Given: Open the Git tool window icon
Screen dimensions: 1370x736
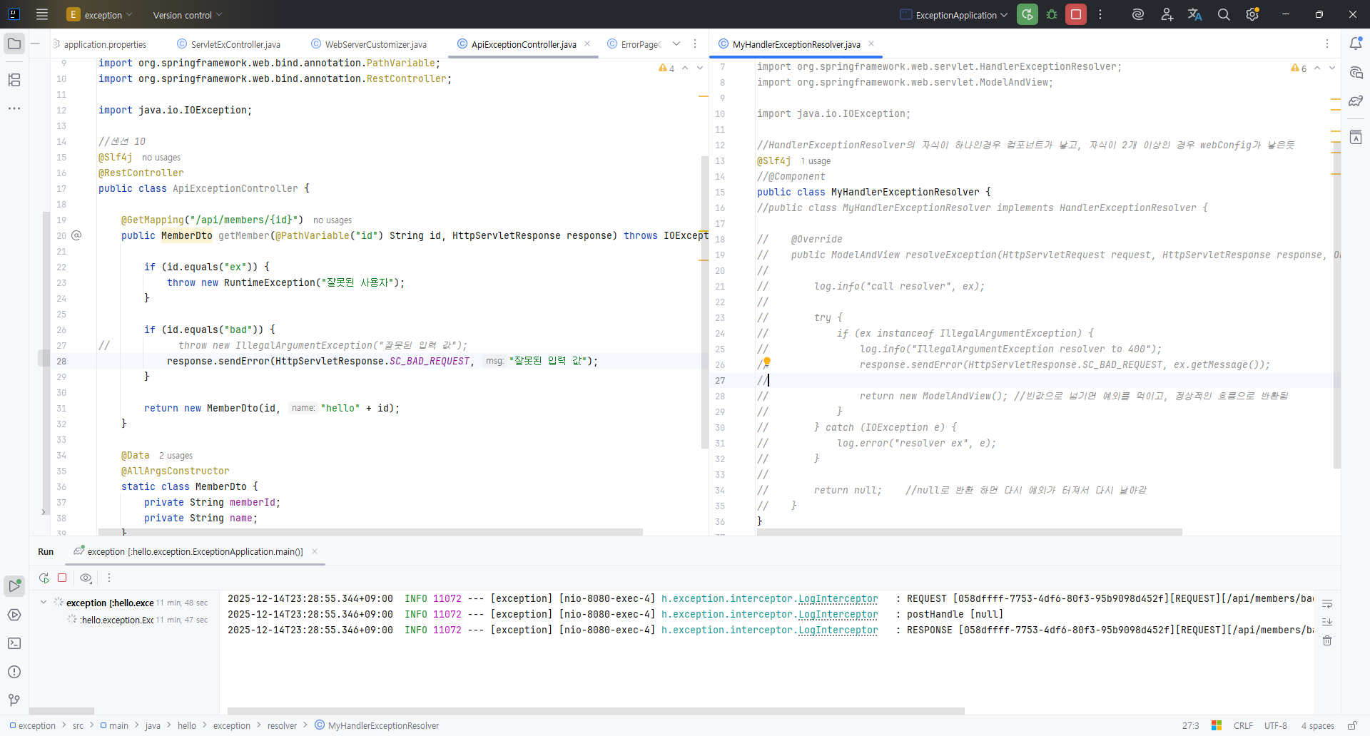Looking at the screenshot, I should coord(14,700).
